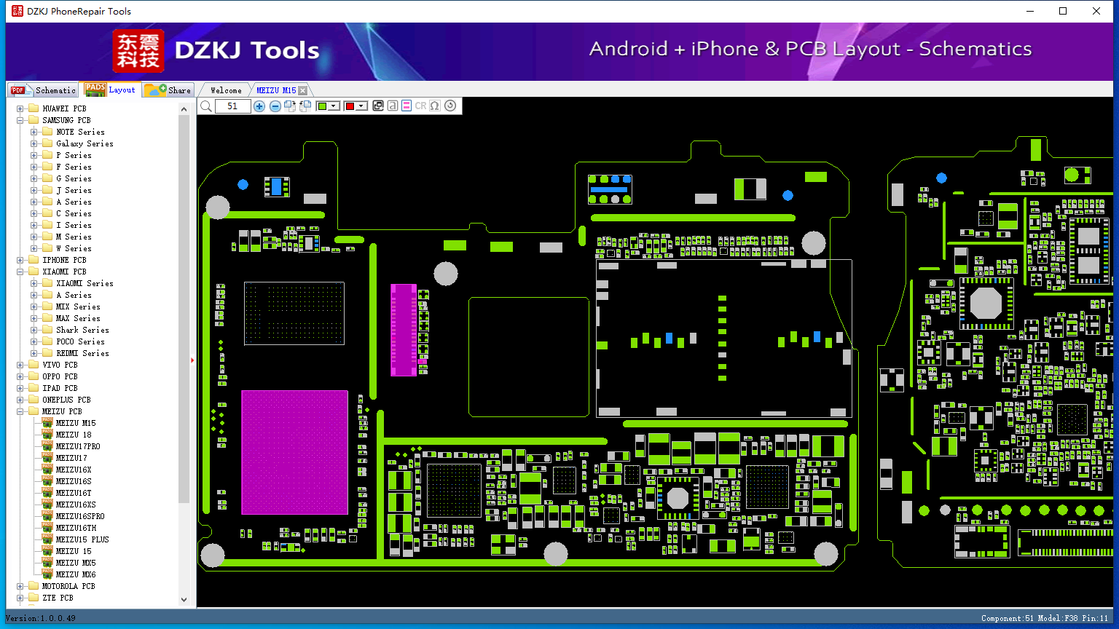Click the tree scrollbar down arrow
This screenshot has width=1119, height=629.
click(184, 599)
